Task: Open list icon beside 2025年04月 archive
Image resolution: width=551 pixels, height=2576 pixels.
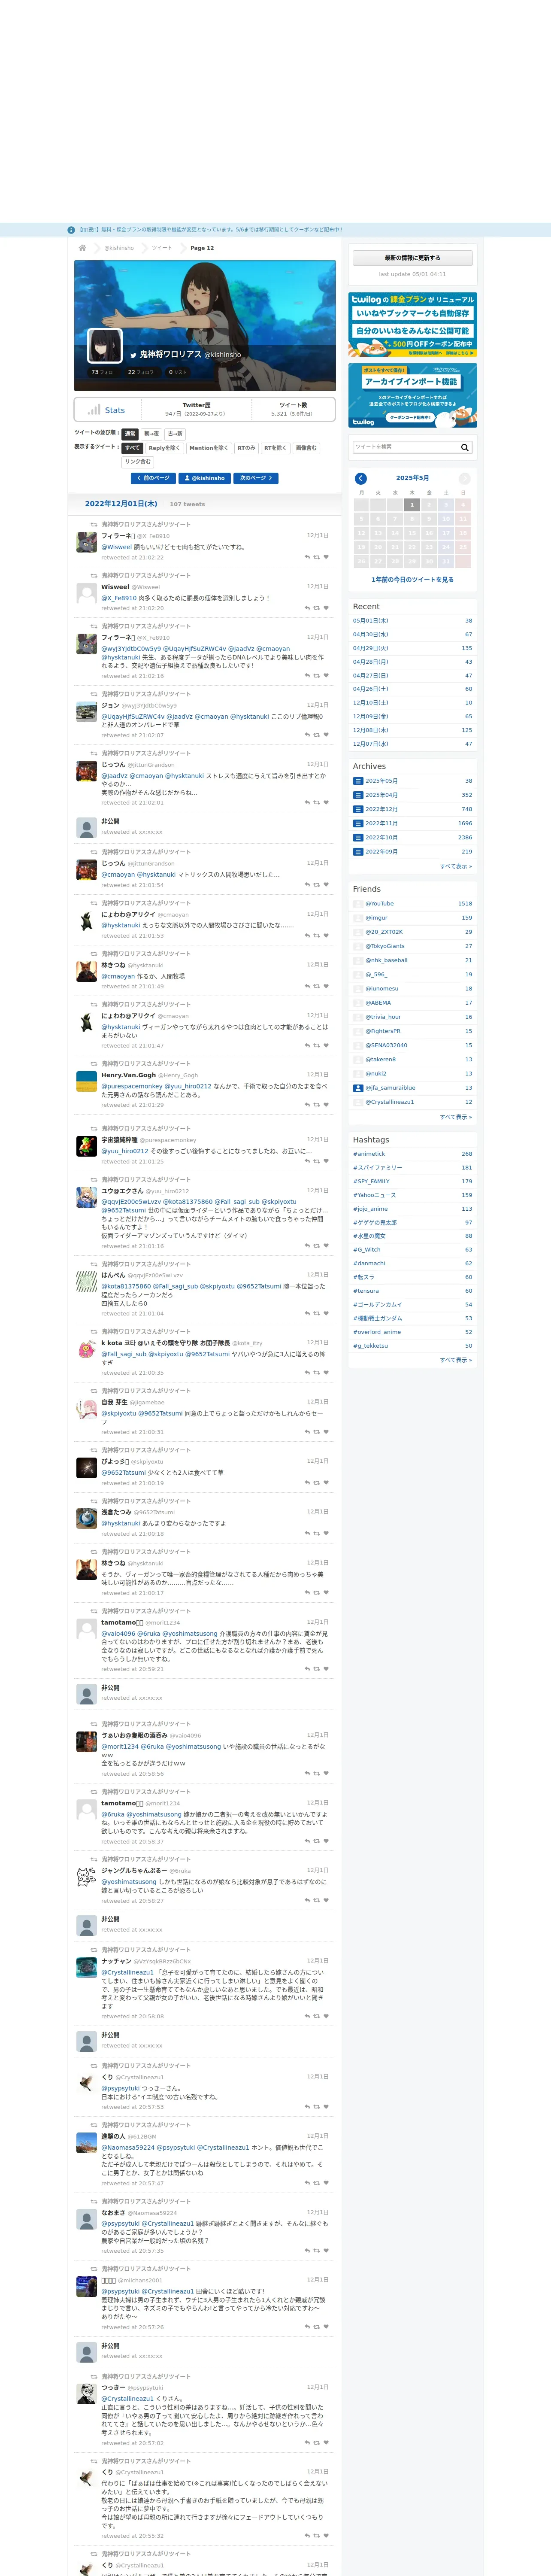Action: click(x=358, y=795)
